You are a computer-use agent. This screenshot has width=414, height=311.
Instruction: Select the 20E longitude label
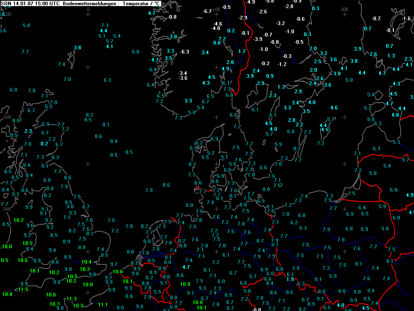click(344, 9)
